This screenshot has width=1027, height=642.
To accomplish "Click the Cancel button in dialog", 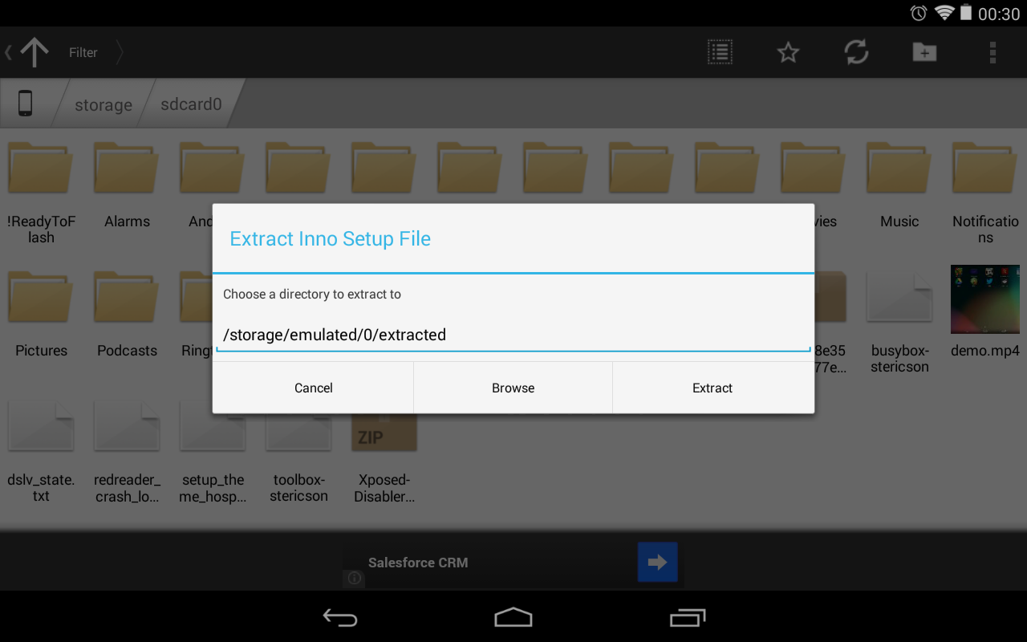I will click(313, 388).
